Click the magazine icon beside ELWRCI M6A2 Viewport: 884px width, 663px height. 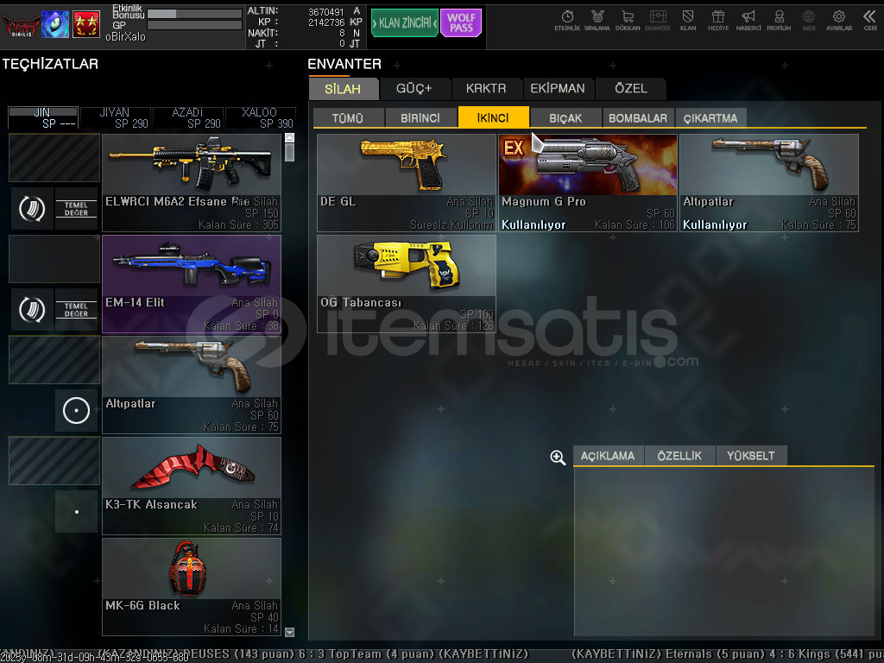pos(32,209)
